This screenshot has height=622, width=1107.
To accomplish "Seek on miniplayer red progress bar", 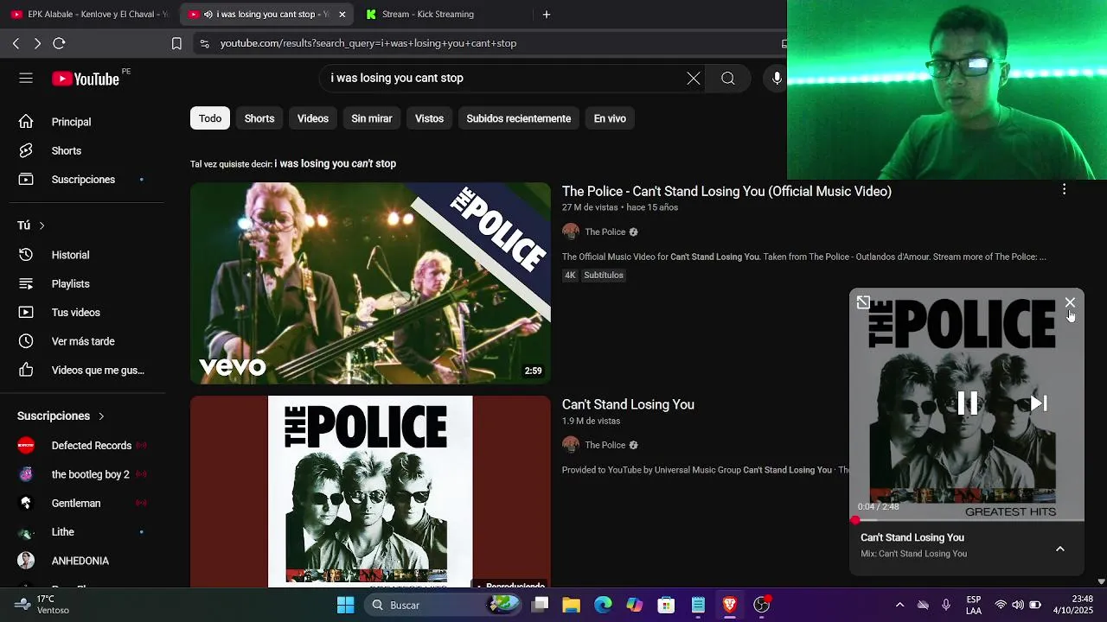I will 967,520.
